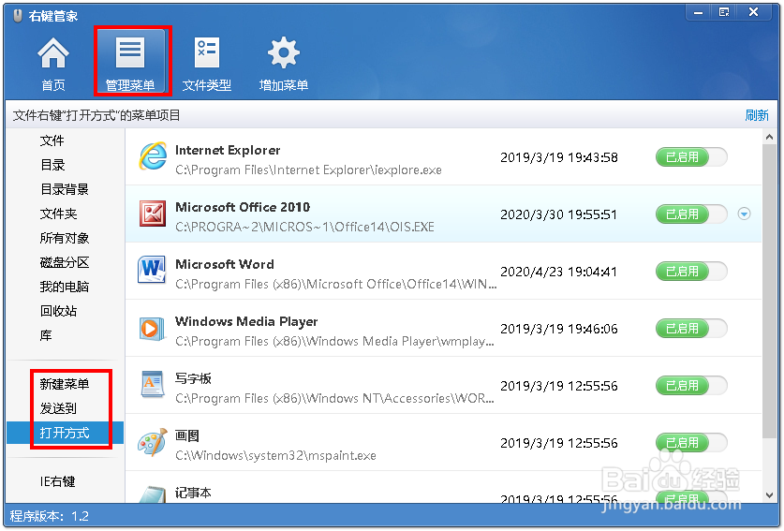Minimize the 右键管家 window
Viewport: 784px width, 531px height.
point(699,12)
